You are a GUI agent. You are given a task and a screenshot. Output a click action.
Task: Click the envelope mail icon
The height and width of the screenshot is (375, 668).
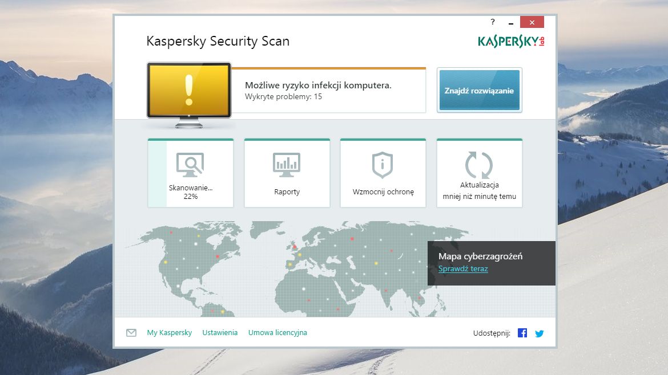[x=131, y=333]
